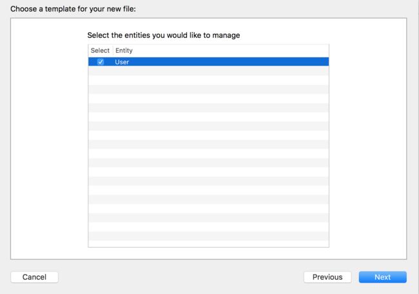The height and width of the screenshot is (294, 419).
Task: Click the bottom-most gray stripe in entity list
Action: point(208,236)
